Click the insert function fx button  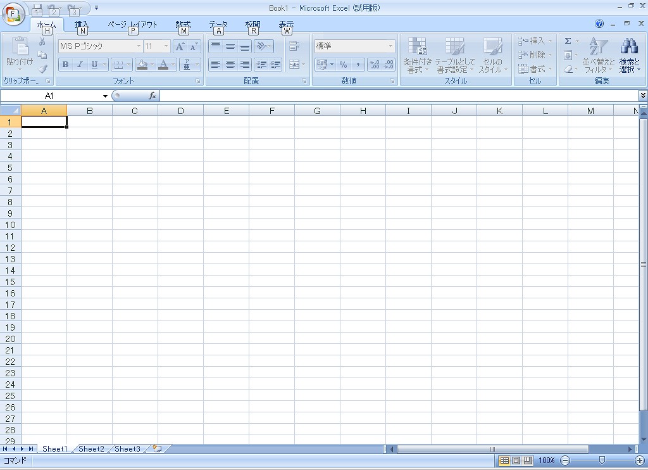pyautogui.click(x=153, y=96)
